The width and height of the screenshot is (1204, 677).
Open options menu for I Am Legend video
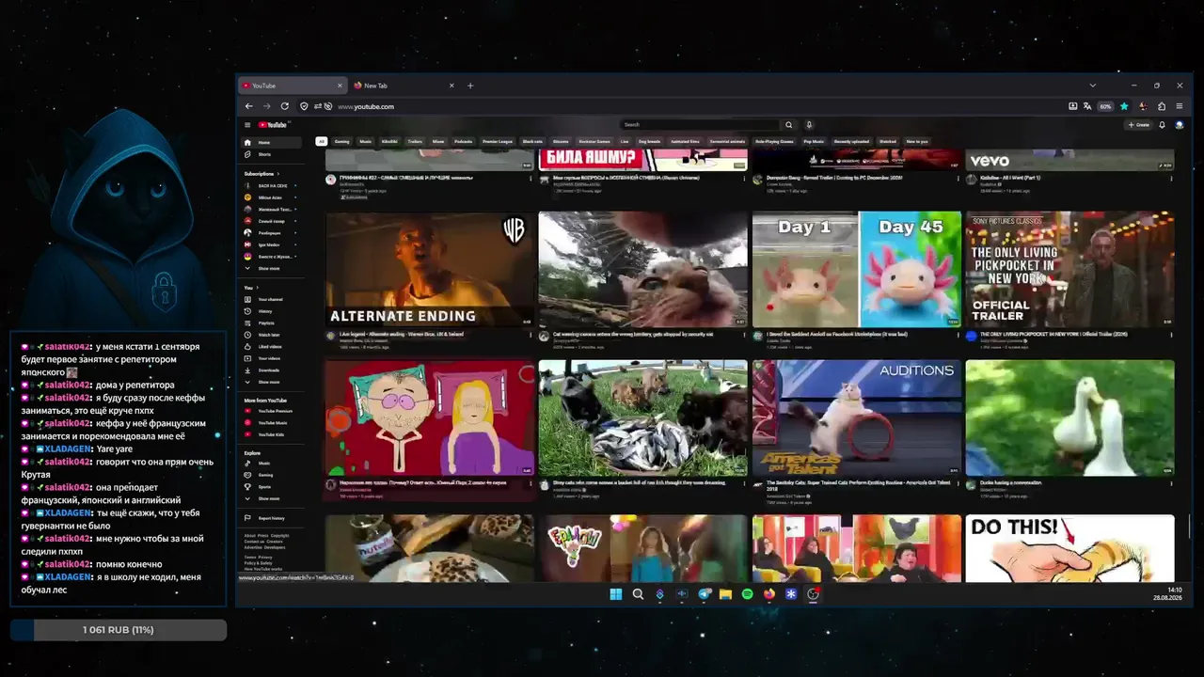531,336
